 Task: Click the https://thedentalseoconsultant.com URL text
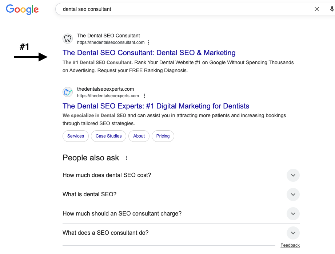[x=111, y=42]
